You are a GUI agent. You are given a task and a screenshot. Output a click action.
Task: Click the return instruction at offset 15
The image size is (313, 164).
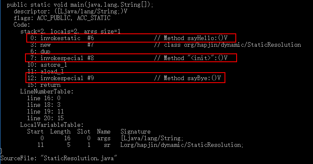point(44,85)
